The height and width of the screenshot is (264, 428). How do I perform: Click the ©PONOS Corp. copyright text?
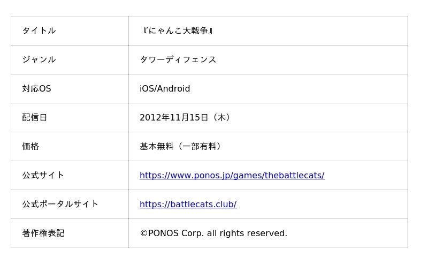213,233
